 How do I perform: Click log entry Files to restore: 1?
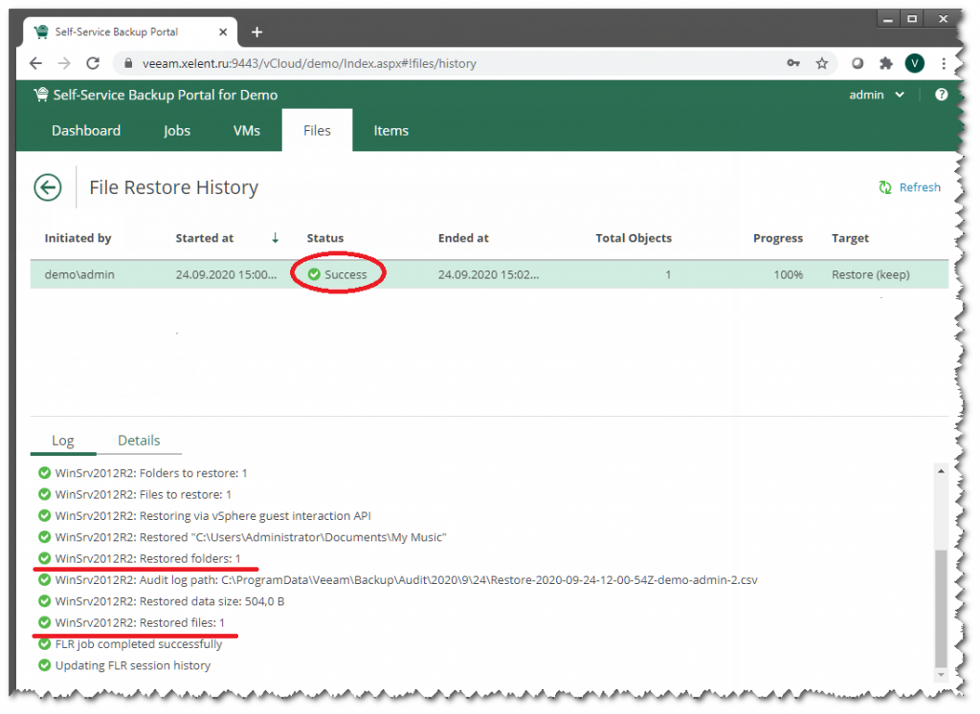pos(144,494)
